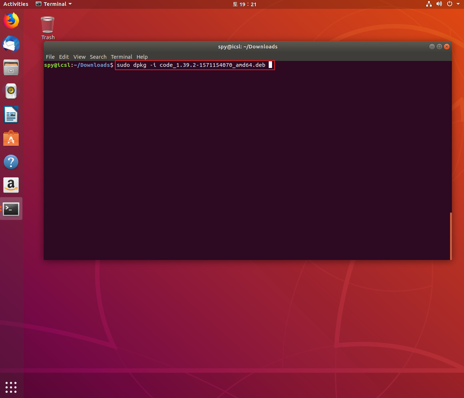464x398 pixels.
Task: Open LibreOffice Writer from dock
Action: (11, 115)
